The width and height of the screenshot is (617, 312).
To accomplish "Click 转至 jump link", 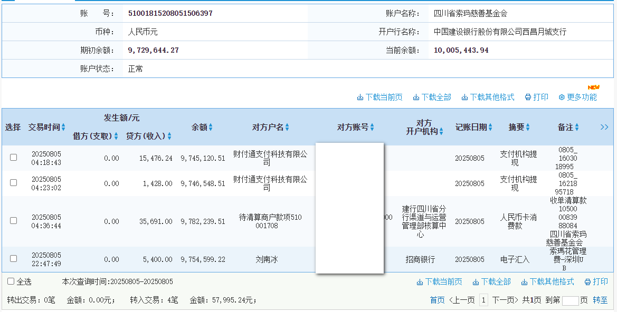I will tap(600, 300).
